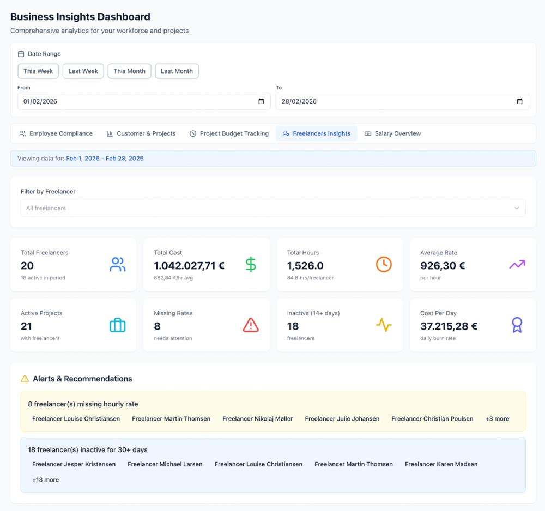Viewport: 545px width, 511px height.
Task: Expand +13 more inactive freelancers
Action: tap(46, 480)
